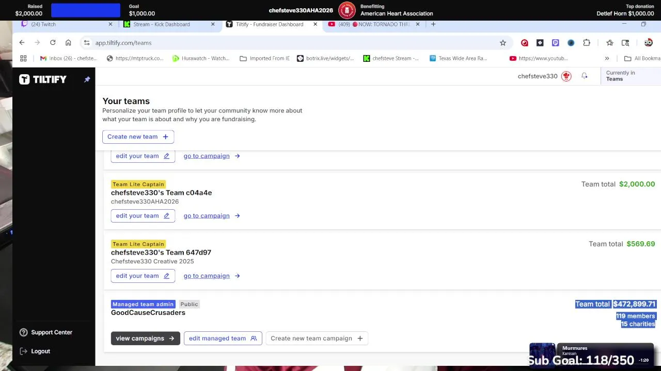
Task: Select the Tiltify - Fundraiser Dashboard tab
Action: coord(272,24)
